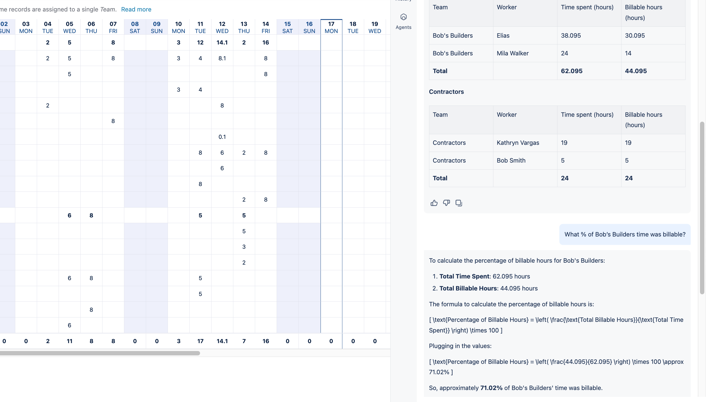Click the chat panel vertical scrollbar
The image size is (706, 402).
coord(702,207)
